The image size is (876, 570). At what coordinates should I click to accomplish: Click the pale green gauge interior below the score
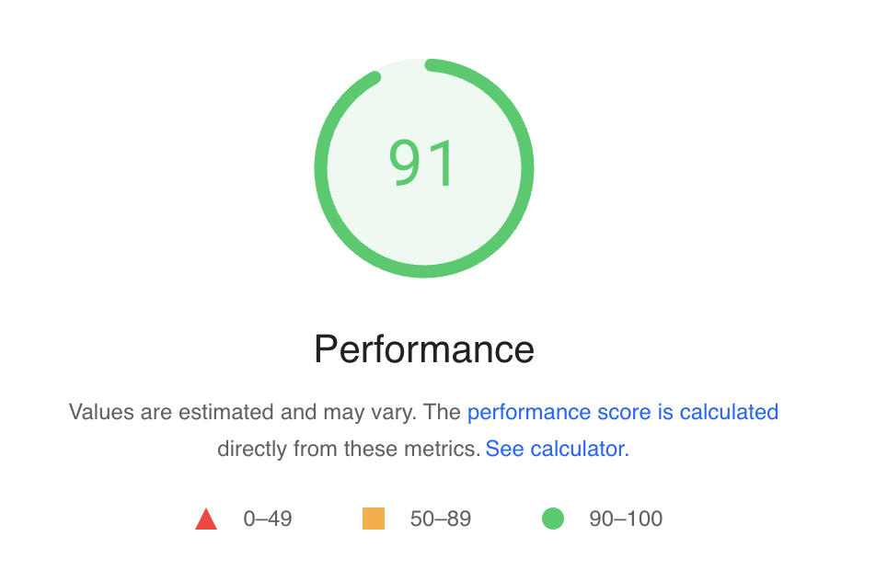coord(424,229)
